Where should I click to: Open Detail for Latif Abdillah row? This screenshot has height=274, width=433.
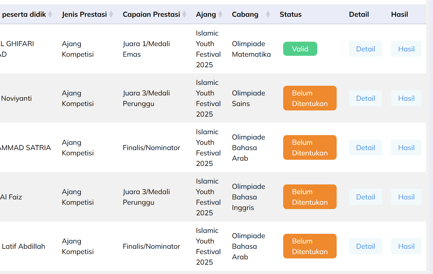coord(365,246)
